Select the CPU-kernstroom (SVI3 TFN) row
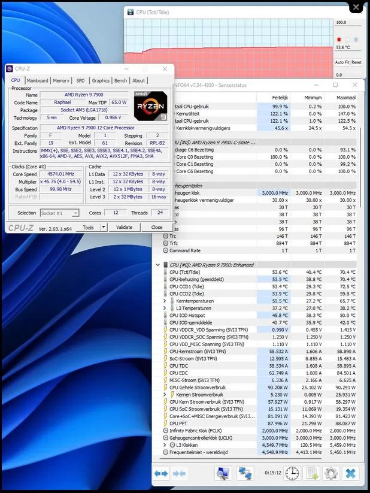 (259, 351)
